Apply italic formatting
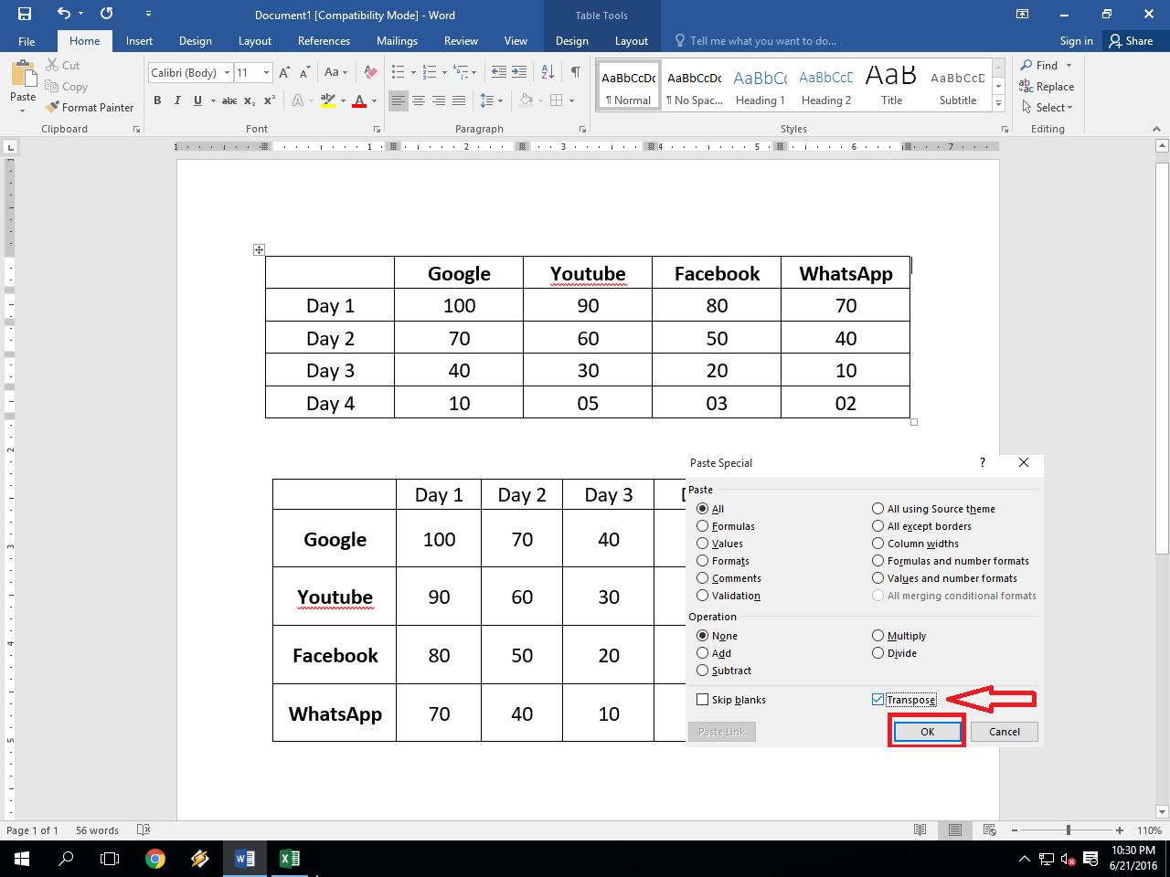The width and height of the screenshot is (1170, 877). (x=177, y=100)
